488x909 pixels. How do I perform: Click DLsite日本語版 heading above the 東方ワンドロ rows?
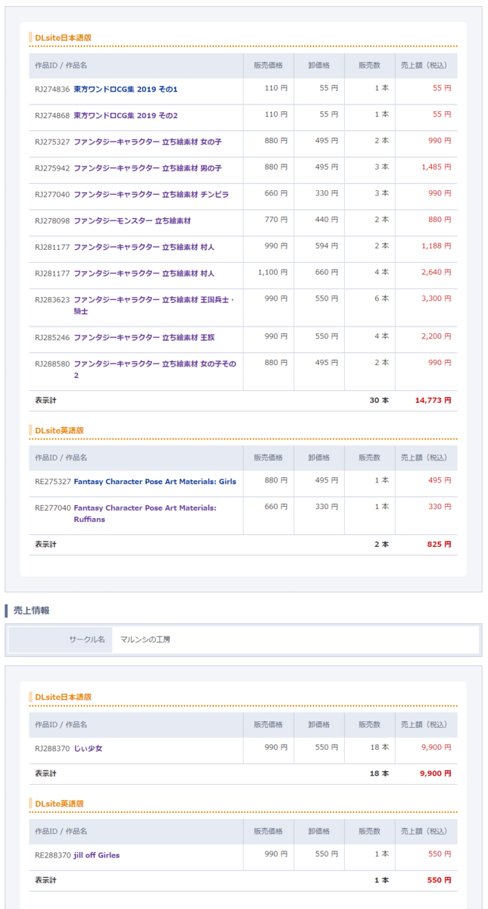64,38
